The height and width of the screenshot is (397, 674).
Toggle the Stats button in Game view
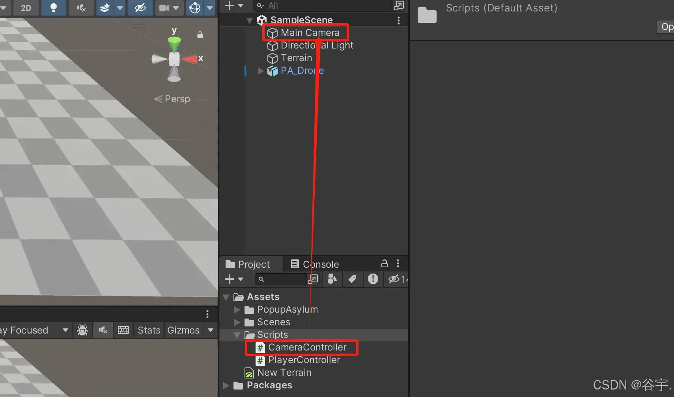pyautogui.click(x=149, y=330)
